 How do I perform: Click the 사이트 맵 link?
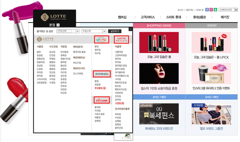[x=200, y=10]
